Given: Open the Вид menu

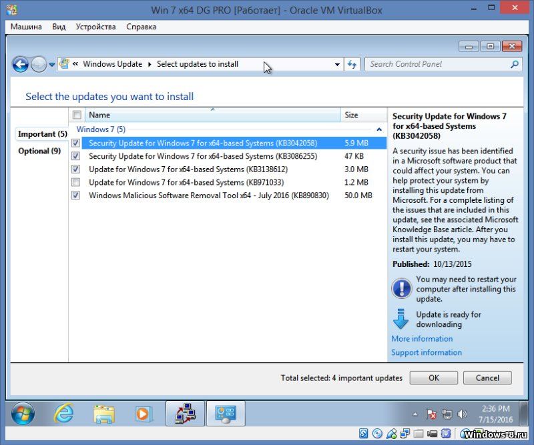Looking at the screenshot, I should click(x=59, y=27).
